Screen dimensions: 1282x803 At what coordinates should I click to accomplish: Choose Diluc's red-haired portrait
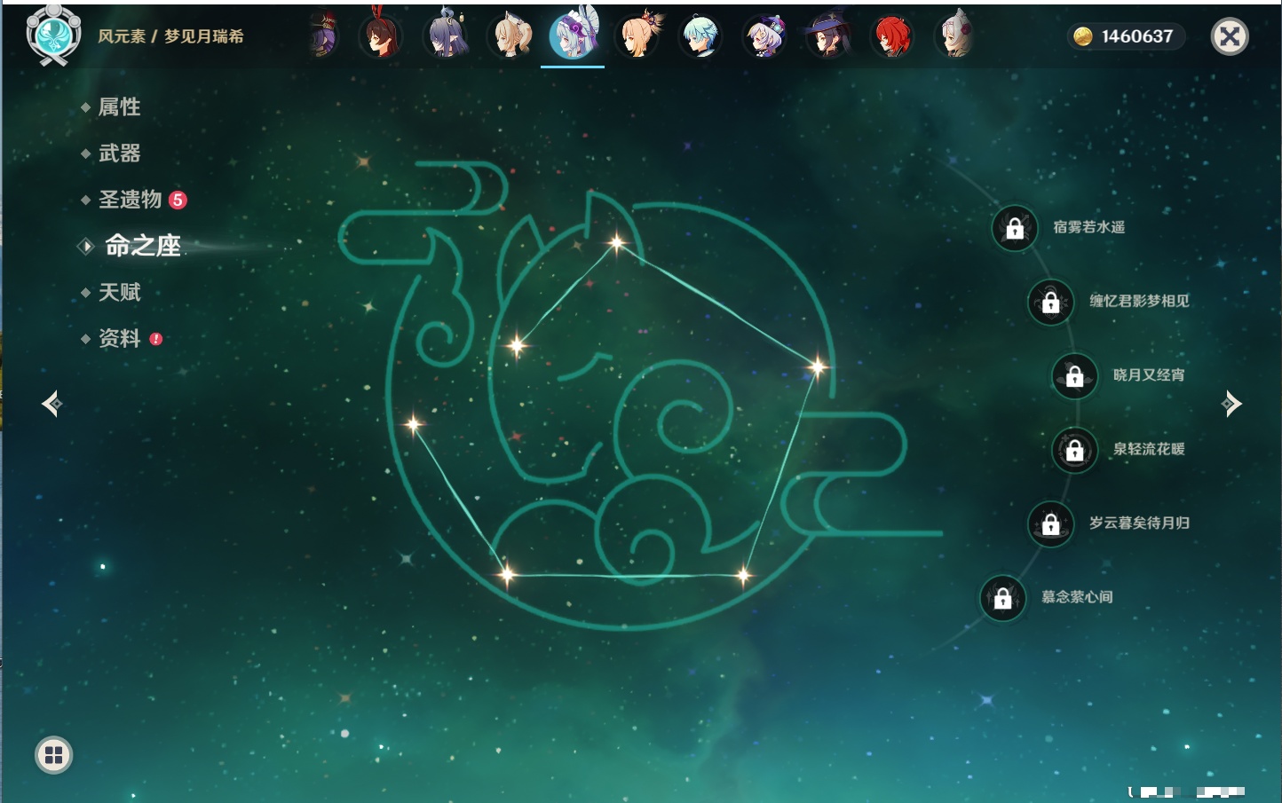(x=892, y=36)
